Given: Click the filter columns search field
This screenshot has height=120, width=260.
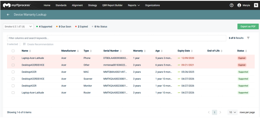Looking at the screenshot, I should [x=116, y=38].
